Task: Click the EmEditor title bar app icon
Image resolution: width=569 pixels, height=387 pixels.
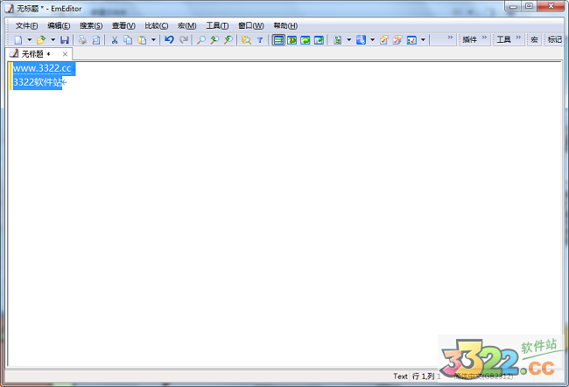Action: [x=10, y=8]
